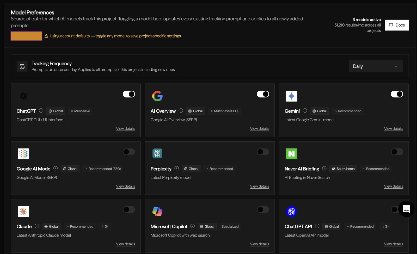This screenshot has height=254, width=417.
Task: Click the Google AI Overview logo
Action: 157,96
